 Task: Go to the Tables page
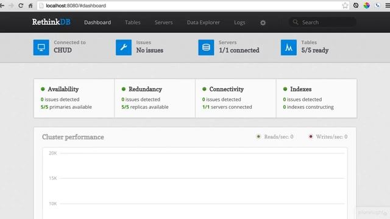pyautogui.click(x=133, y=23)
